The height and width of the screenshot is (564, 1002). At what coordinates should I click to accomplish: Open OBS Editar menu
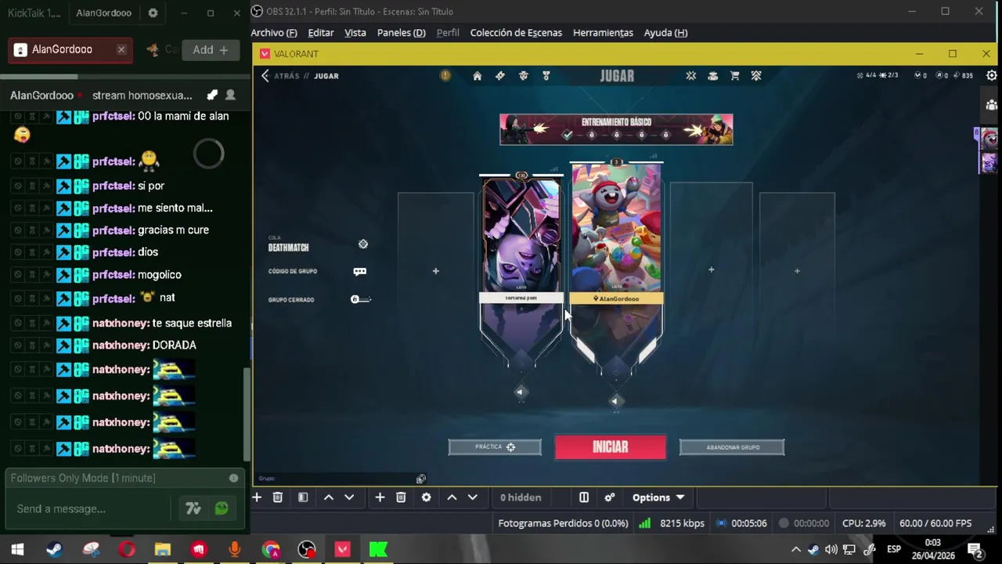[x=321, y=33]
